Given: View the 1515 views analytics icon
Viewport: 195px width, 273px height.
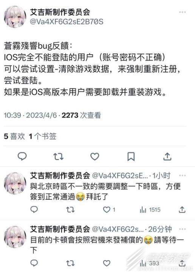Looking at the screenshot, I should pos(143,210).
